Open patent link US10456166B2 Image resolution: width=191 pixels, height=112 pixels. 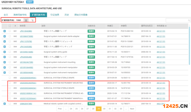point(26,52)
